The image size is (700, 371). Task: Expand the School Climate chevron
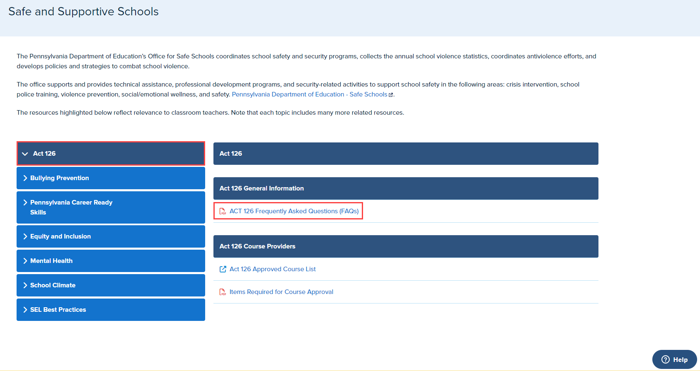[25, 285]
